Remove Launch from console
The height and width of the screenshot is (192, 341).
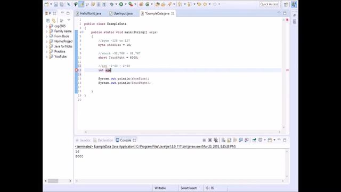point(210,140)
